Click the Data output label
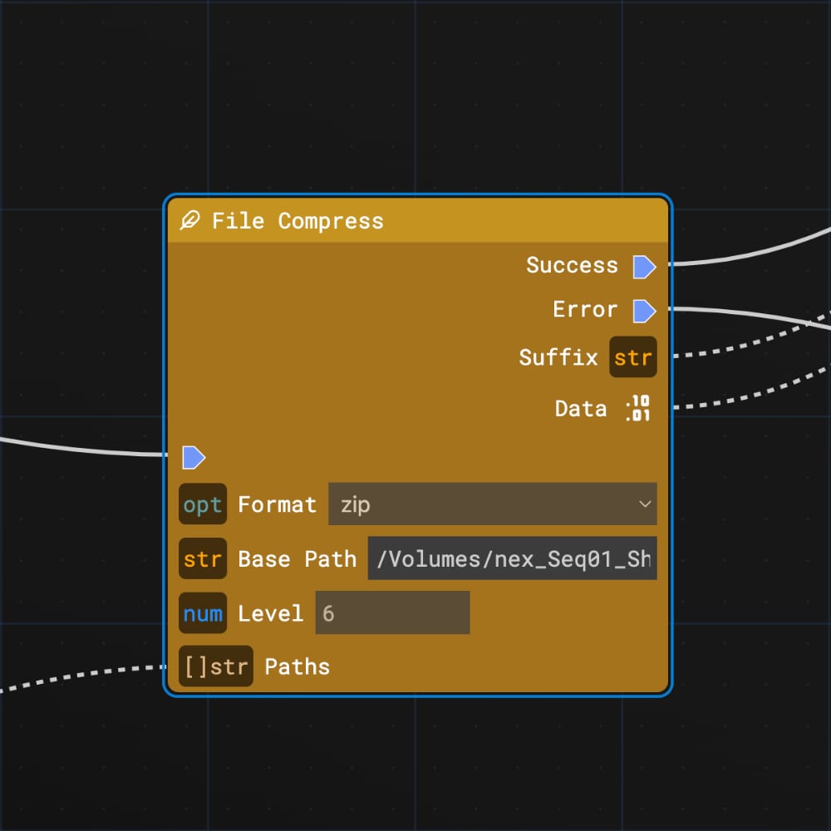Viewport: 831px width, 831px height. point(580,408)
